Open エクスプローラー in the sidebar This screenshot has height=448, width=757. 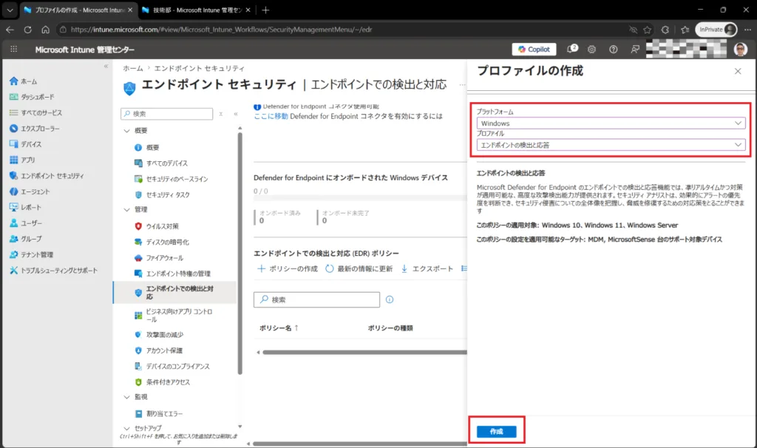coord(34,129)
